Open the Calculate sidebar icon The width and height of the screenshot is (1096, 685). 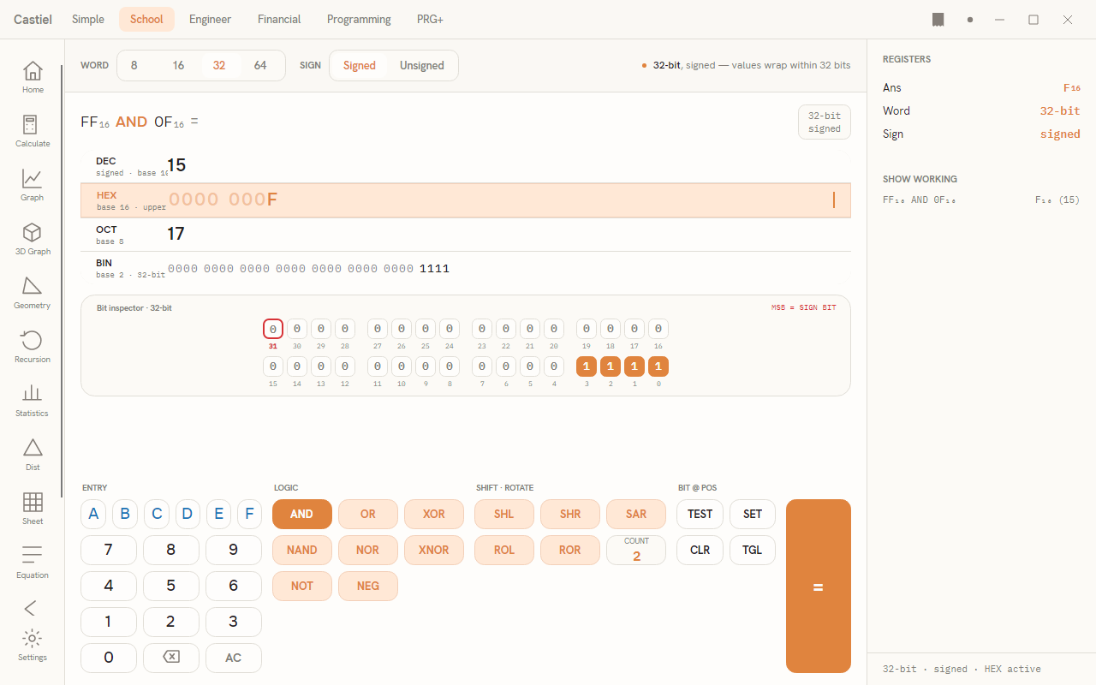point(33,131)
